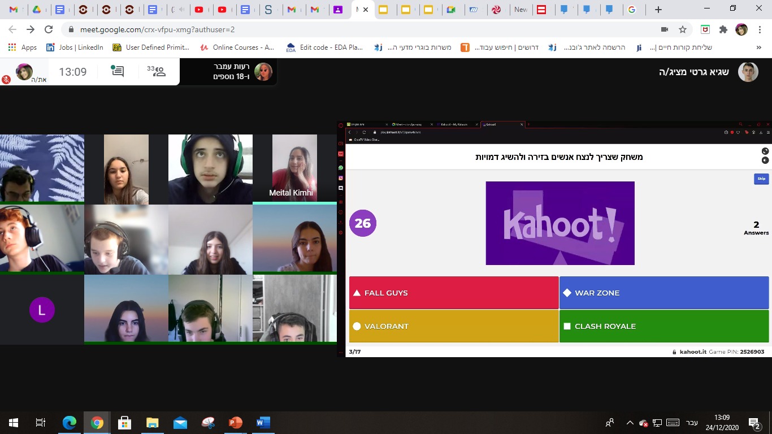Viewport: 772px width, 434px height.
Task: Open the User Defined Primit... bookmark
Action: coord(151,47)
